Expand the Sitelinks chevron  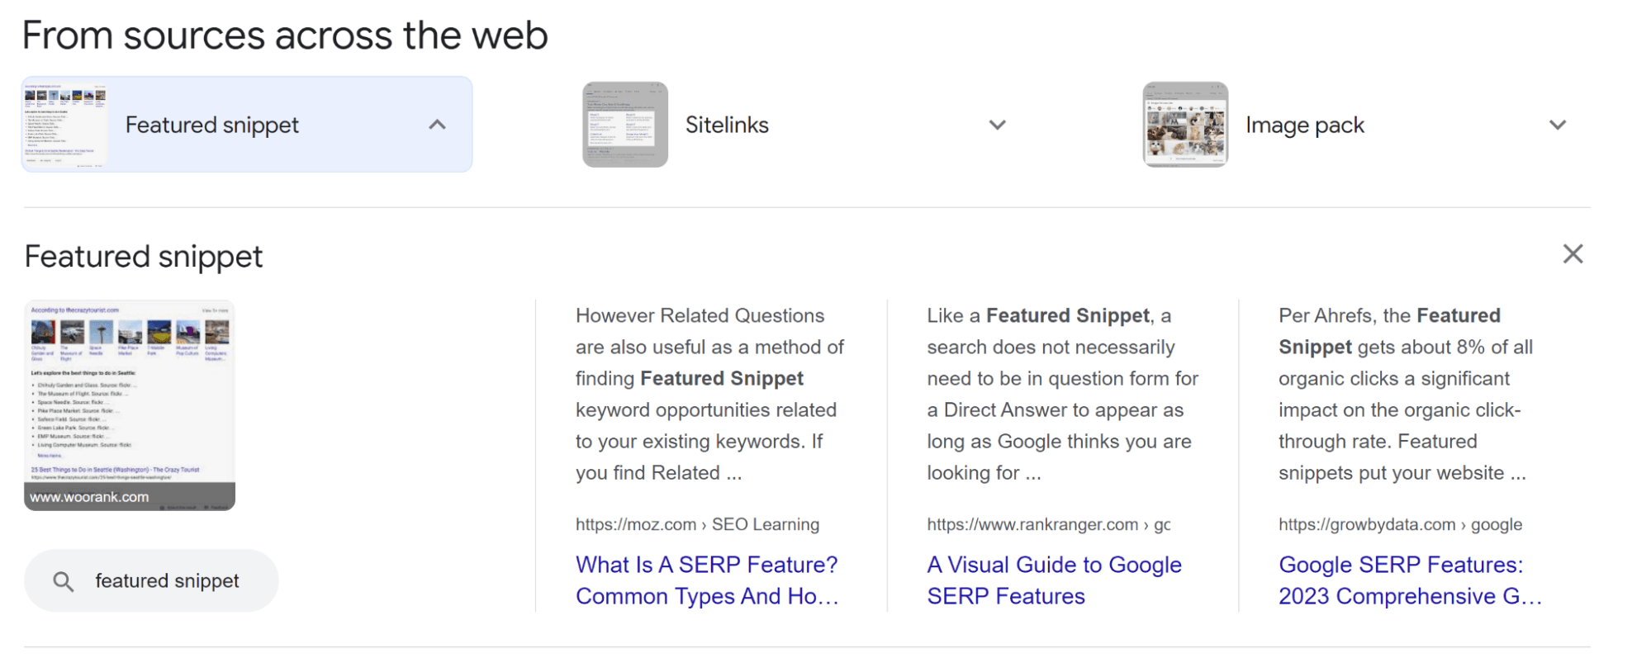(x=998, y=125)
